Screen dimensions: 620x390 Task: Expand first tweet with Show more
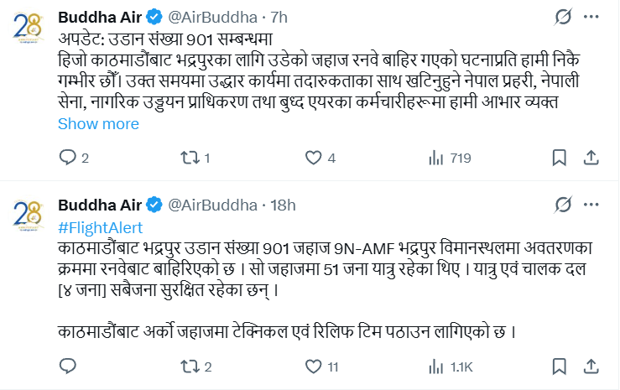coord(98,124)
